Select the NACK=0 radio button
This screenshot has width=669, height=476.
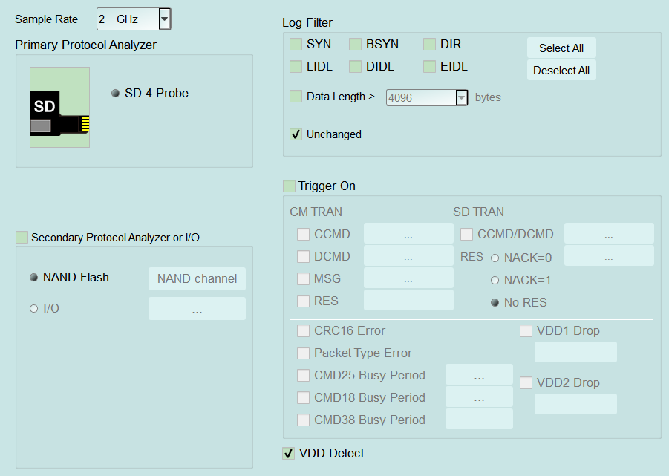point(495,258)
